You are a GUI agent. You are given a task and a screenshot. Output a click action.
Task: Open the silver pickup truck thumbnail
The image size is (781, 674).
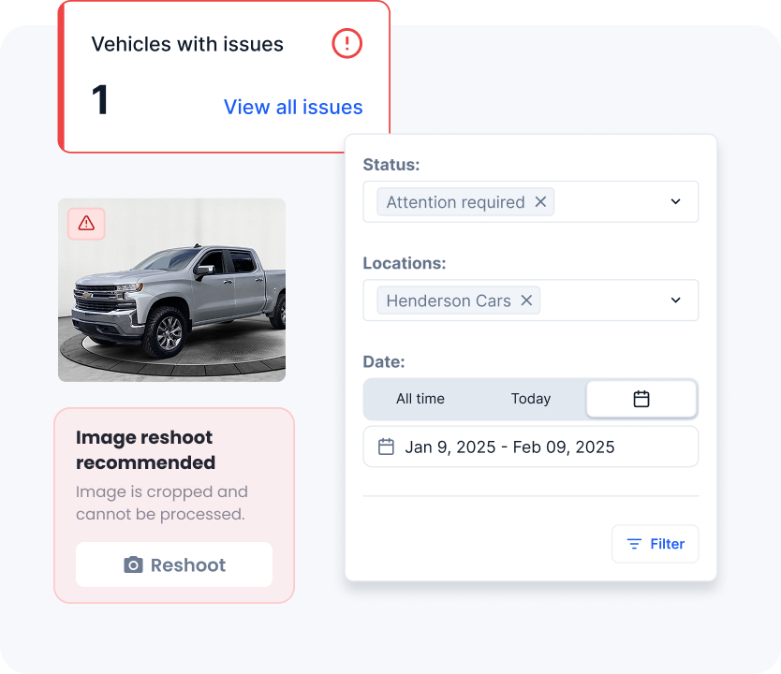click(172, 290)
